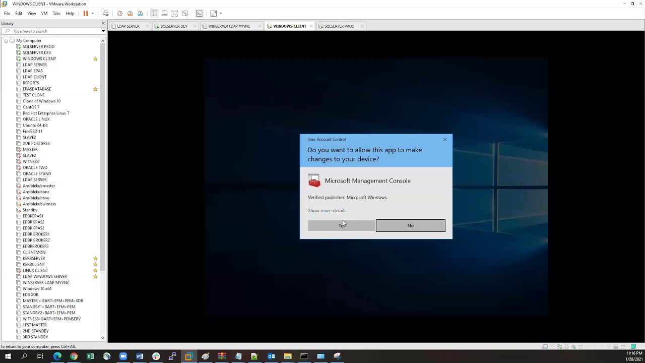
Task: Toggle favorite star on LDAP WINDOWS SERVER
Action: coord(95,277)
